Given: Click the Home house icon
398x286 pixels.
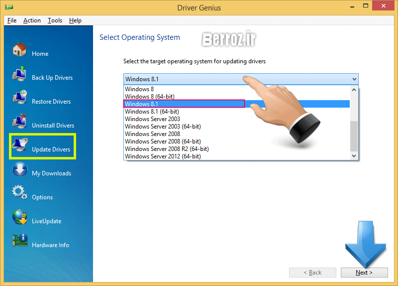Looking at the screenshot, I should click(19, 49).
